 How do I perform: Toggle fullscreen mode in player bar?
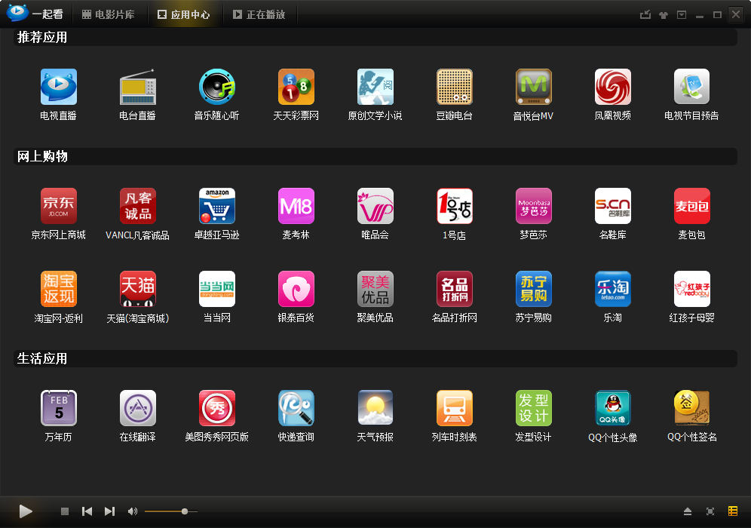tap(710, 511)
